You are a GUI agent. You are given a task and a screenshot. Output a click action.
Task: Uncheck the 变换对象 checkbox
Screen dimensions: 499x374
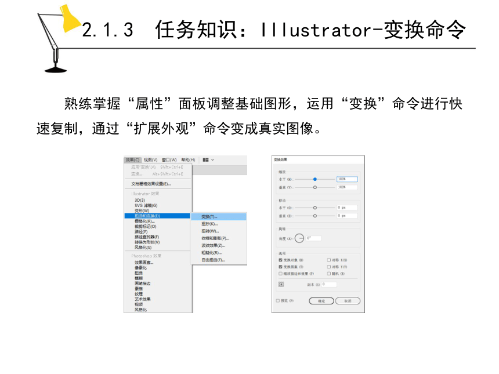[280, 260]
